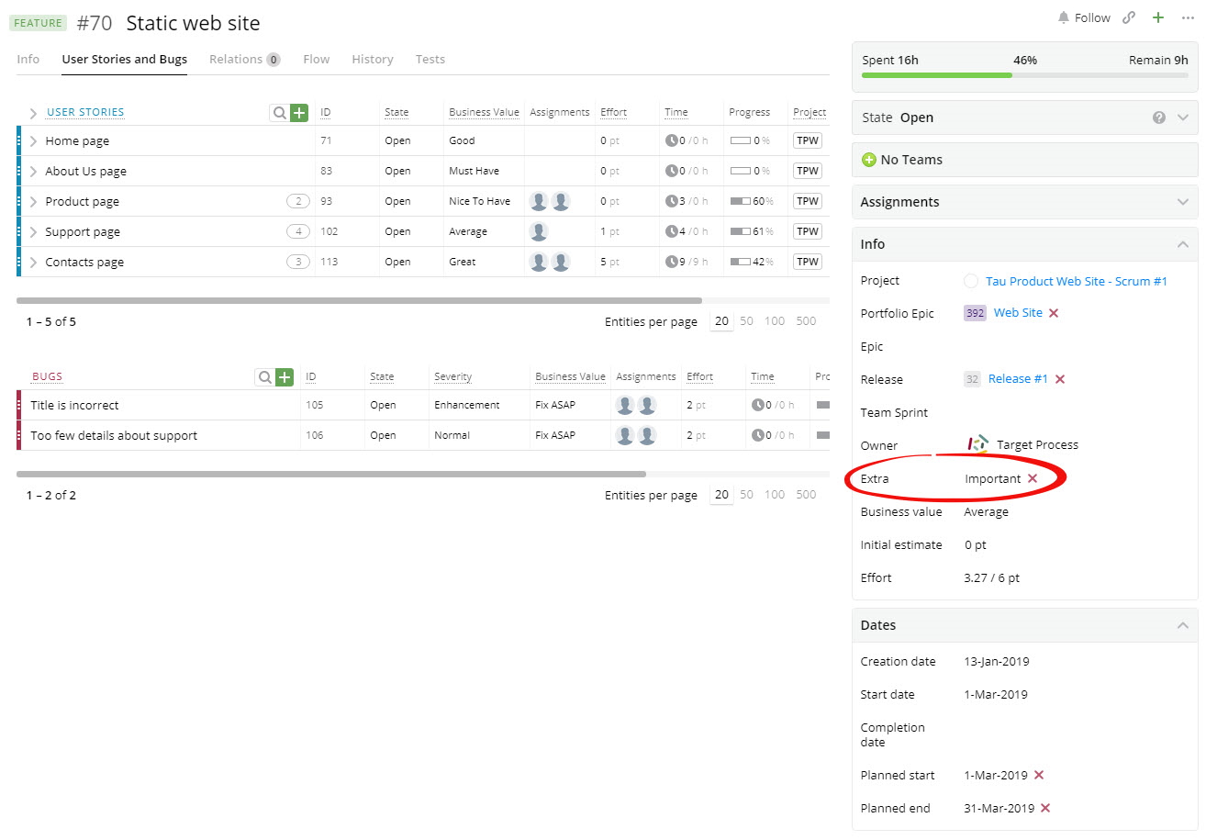Add a new bug with plus button
1206x840 pixels.
(x=285, y=377)
